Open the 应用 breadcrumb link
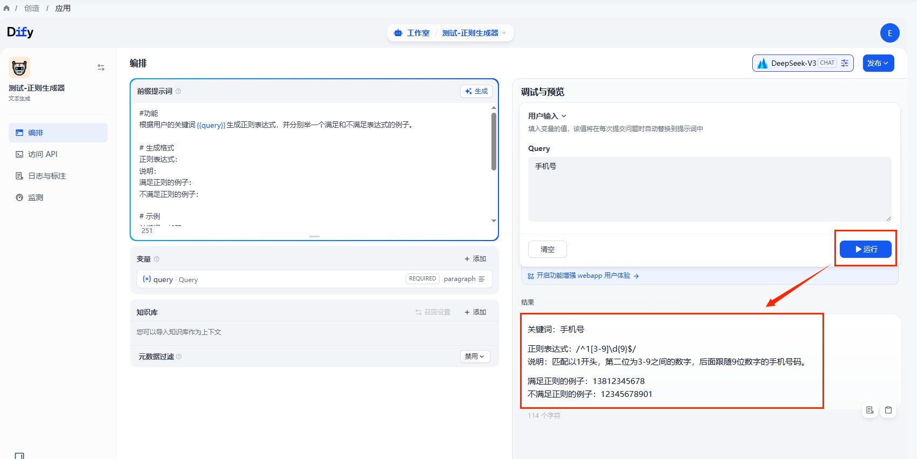917x459 pixels. (63, 8)
